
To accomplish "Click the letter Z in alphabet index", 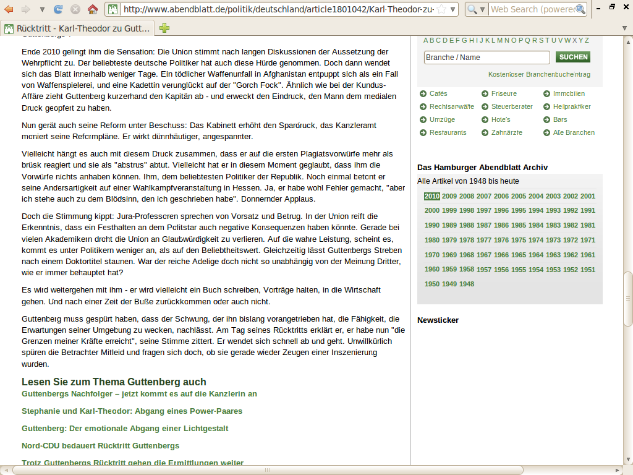I will click(587, 40).
